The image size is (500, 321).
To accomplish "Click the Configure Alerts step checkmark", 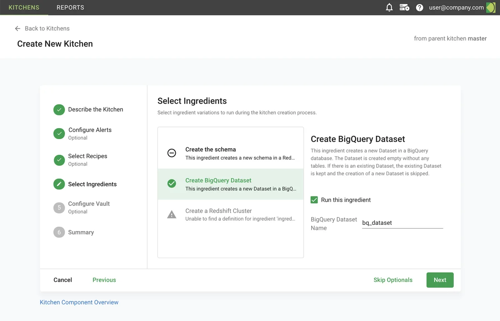I will [59, 134].
